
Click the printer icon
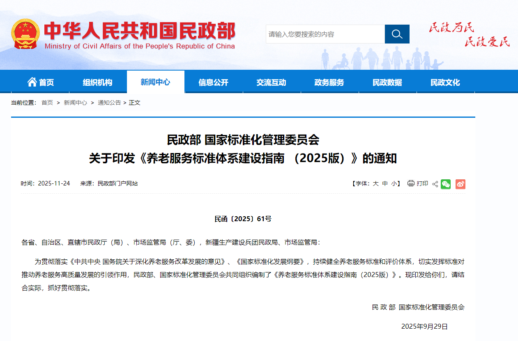click(411, 183)
